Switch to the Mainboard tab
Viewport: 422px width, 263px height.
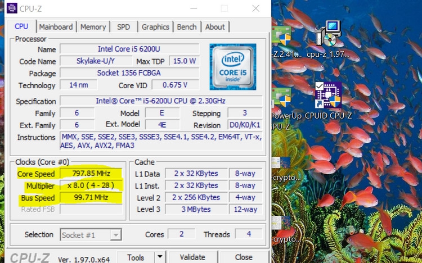click(56, 27)
